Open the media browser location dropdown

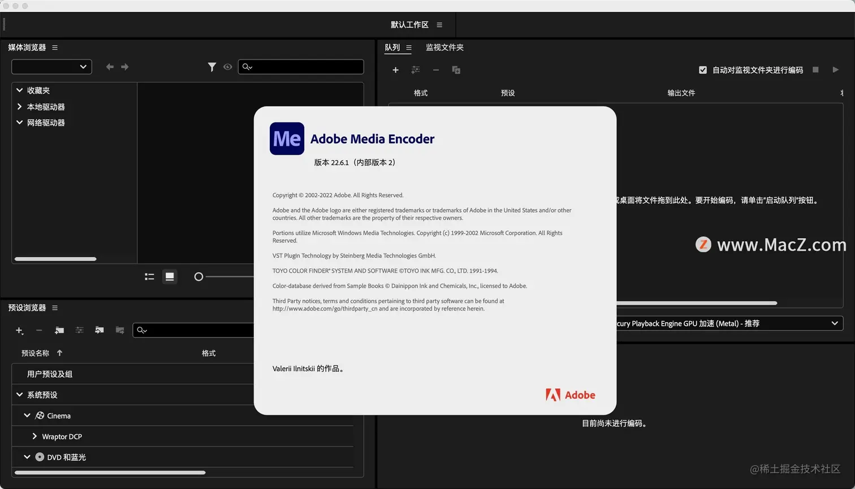(x=51, y=67)
